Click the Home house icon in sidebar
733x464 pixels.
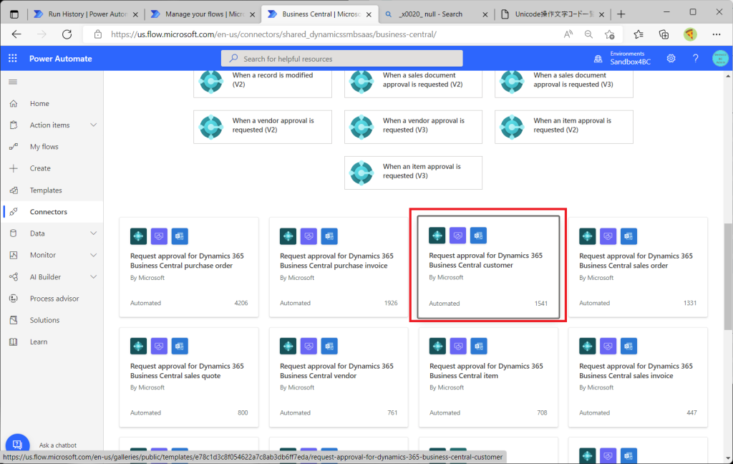(x=14, y=103)
